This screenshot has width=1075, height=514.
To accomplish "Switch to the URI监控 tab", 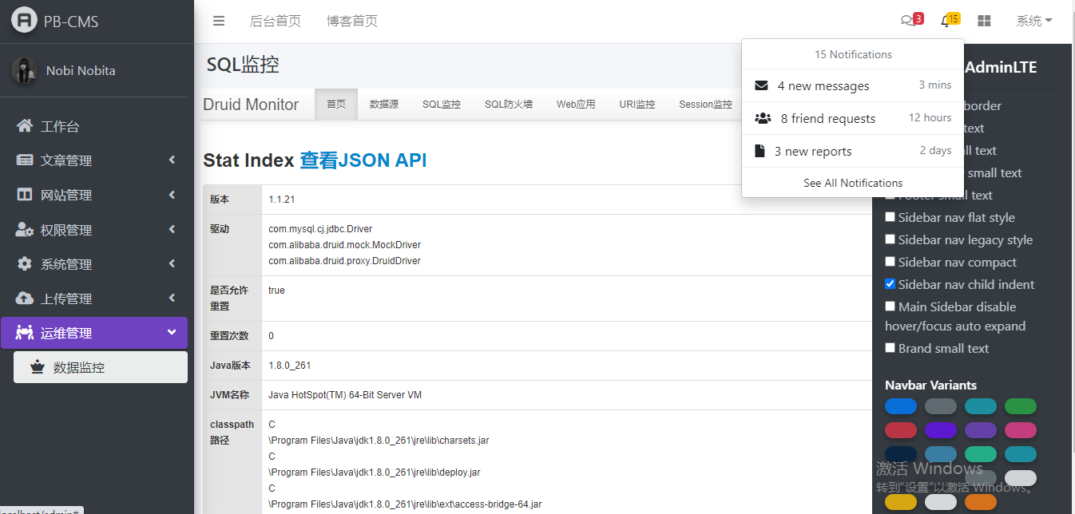I will pos(637,105).
